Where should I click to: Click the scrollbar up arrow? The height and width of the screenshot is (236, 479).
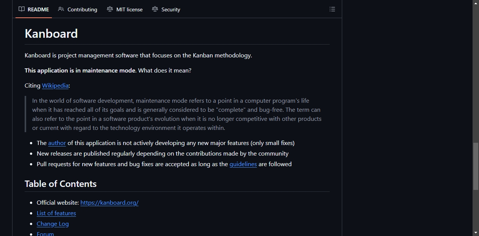(476, 3)
